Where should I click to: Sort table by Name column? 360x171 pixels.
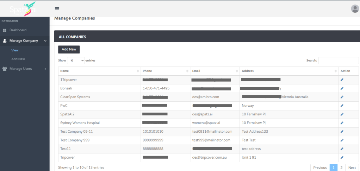pos(99,71)
